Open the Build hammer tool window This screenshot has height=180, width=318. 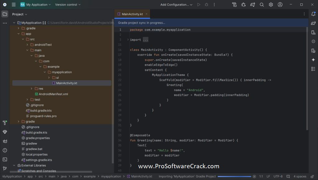click(5, 123)
